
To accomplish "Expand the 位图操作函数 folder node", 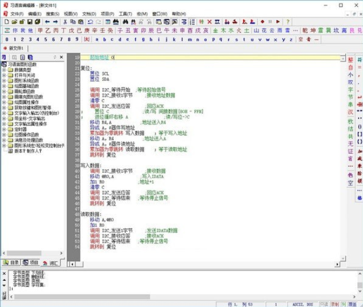I will pos(4,135).
